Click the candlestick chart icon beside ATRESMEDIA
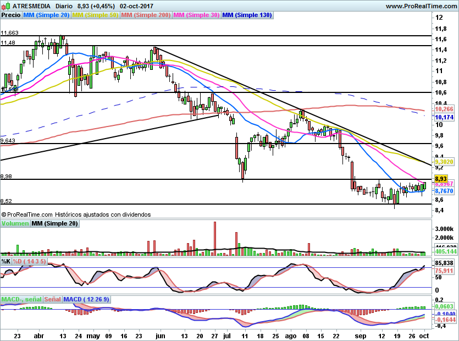 coord(6,5)
